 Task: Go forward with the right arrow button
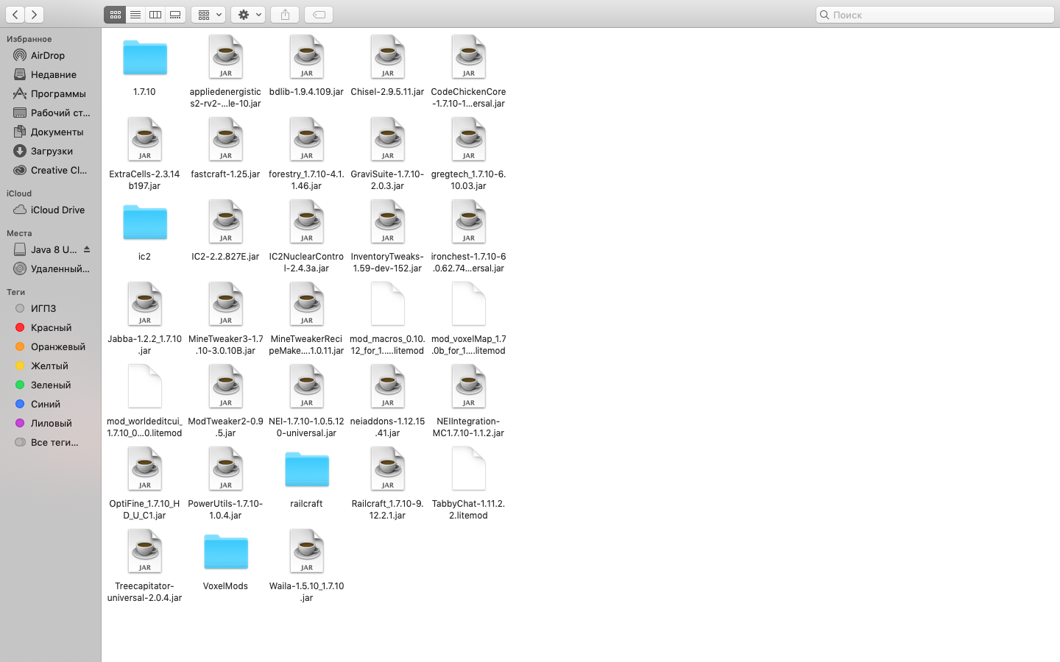pos(34,15)
